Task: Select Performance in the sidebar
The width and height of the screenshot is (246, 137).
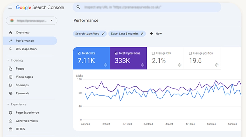Action: (30, 41)
